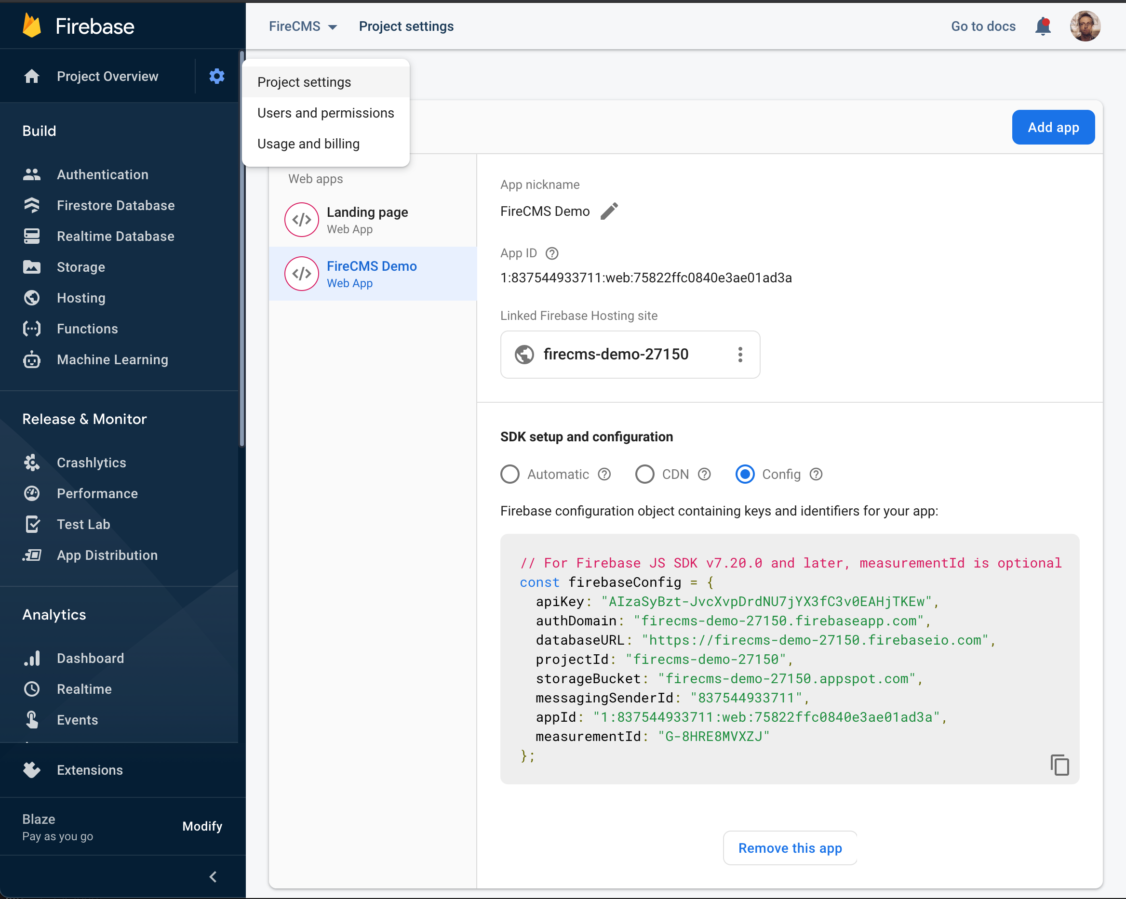Click the Add app button

[1053, 127]
